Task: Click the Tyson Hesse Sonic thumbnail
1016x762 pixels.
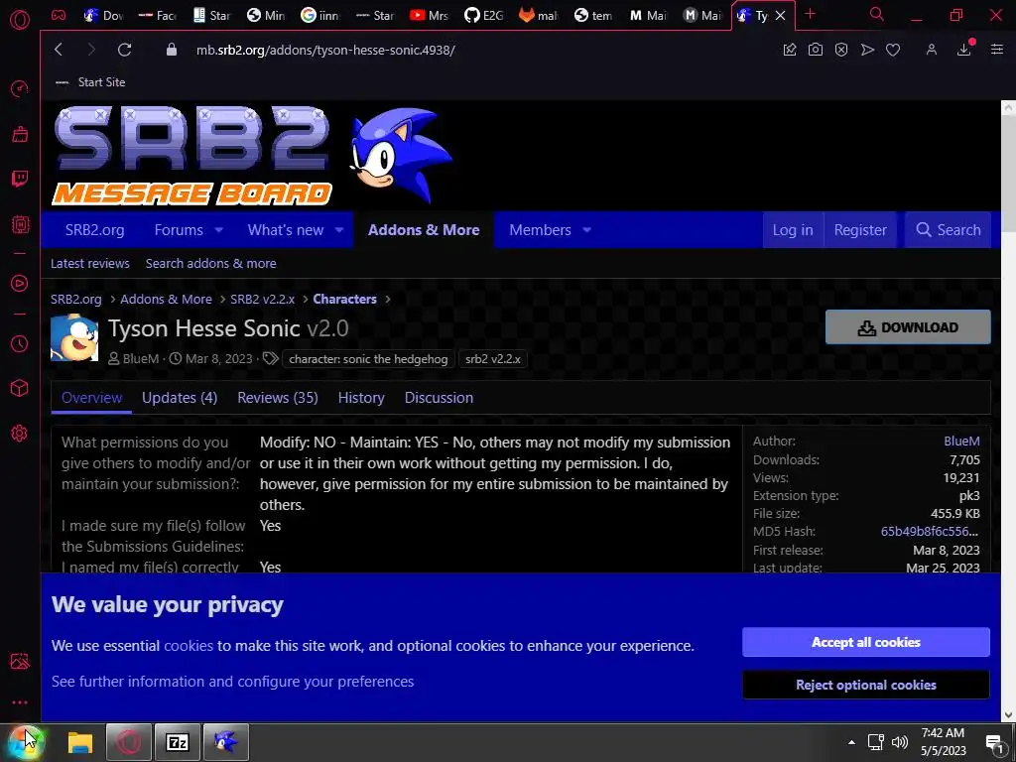Action: click(74, 337)
